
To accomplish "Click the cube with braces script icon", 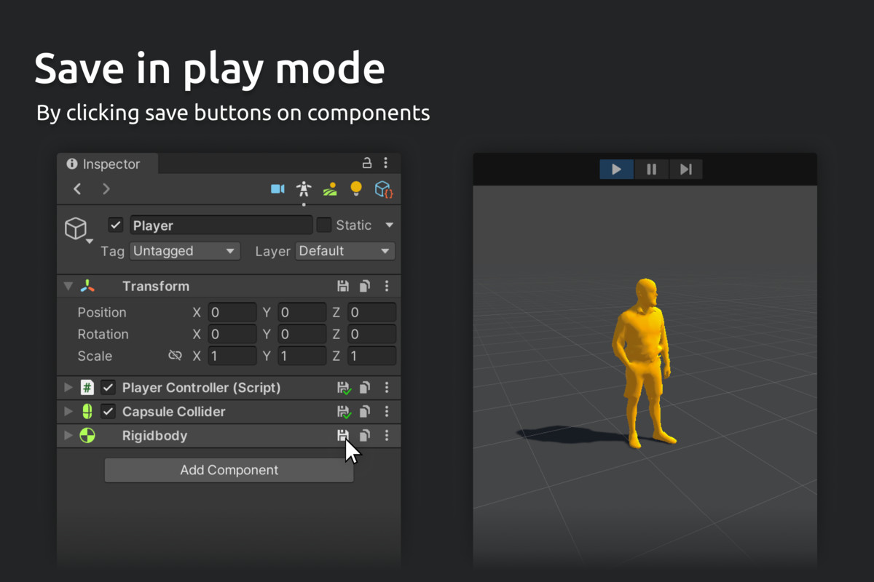I will click(384, 189).
